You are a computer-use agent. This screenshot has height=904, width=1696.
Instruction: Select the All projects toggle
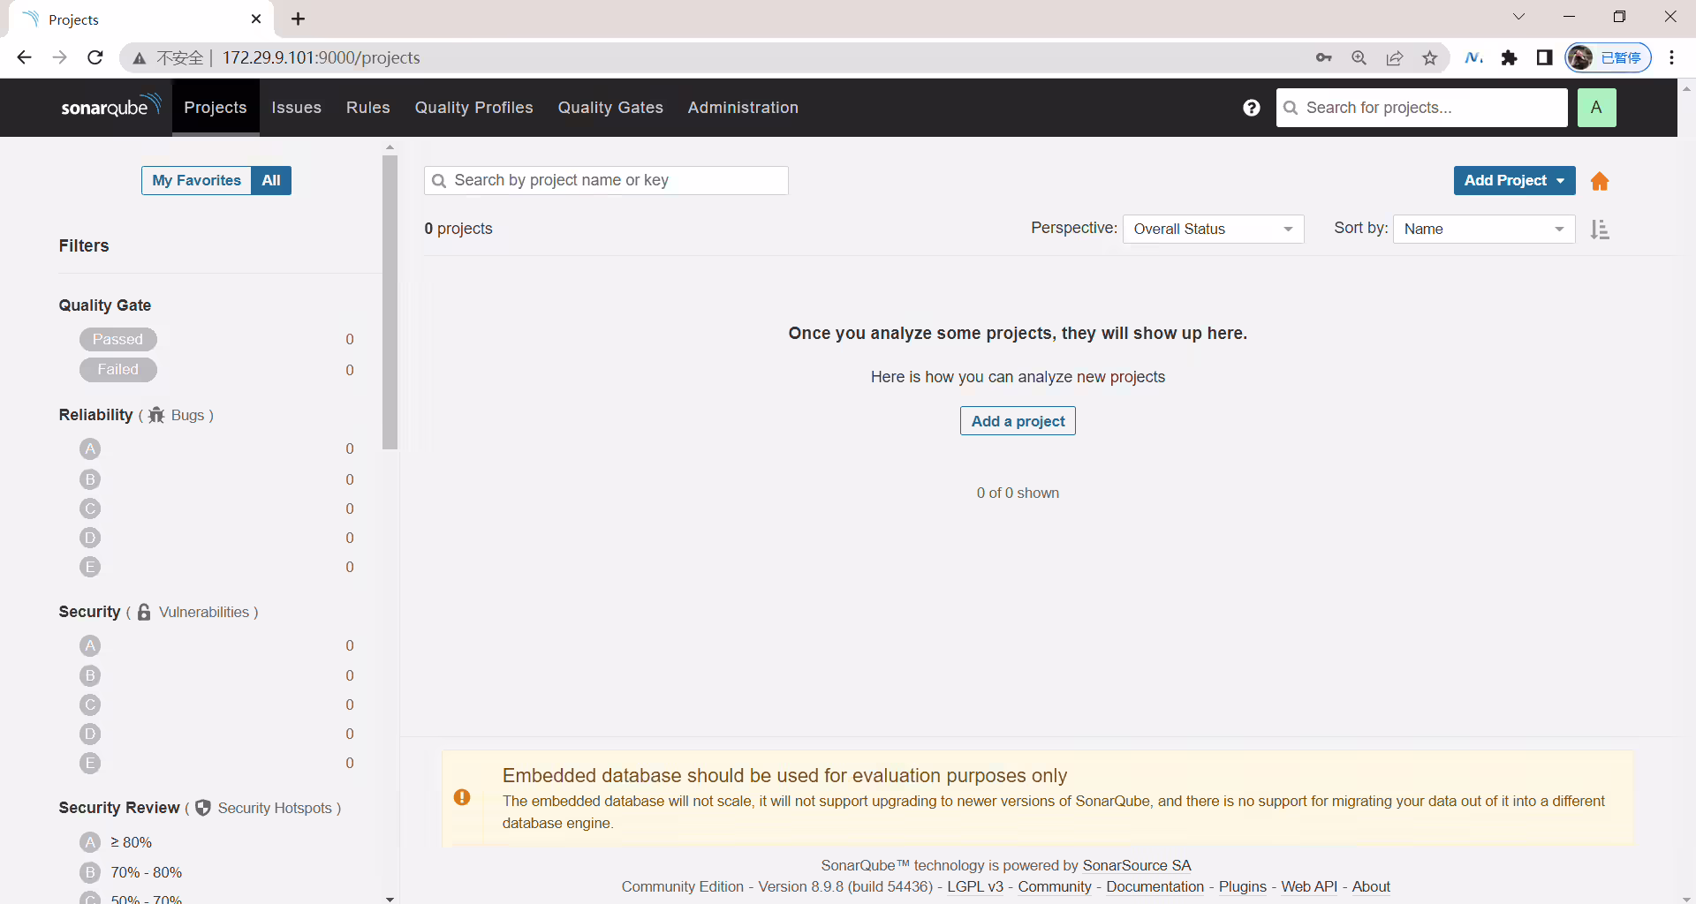click(x=271, y=180)
